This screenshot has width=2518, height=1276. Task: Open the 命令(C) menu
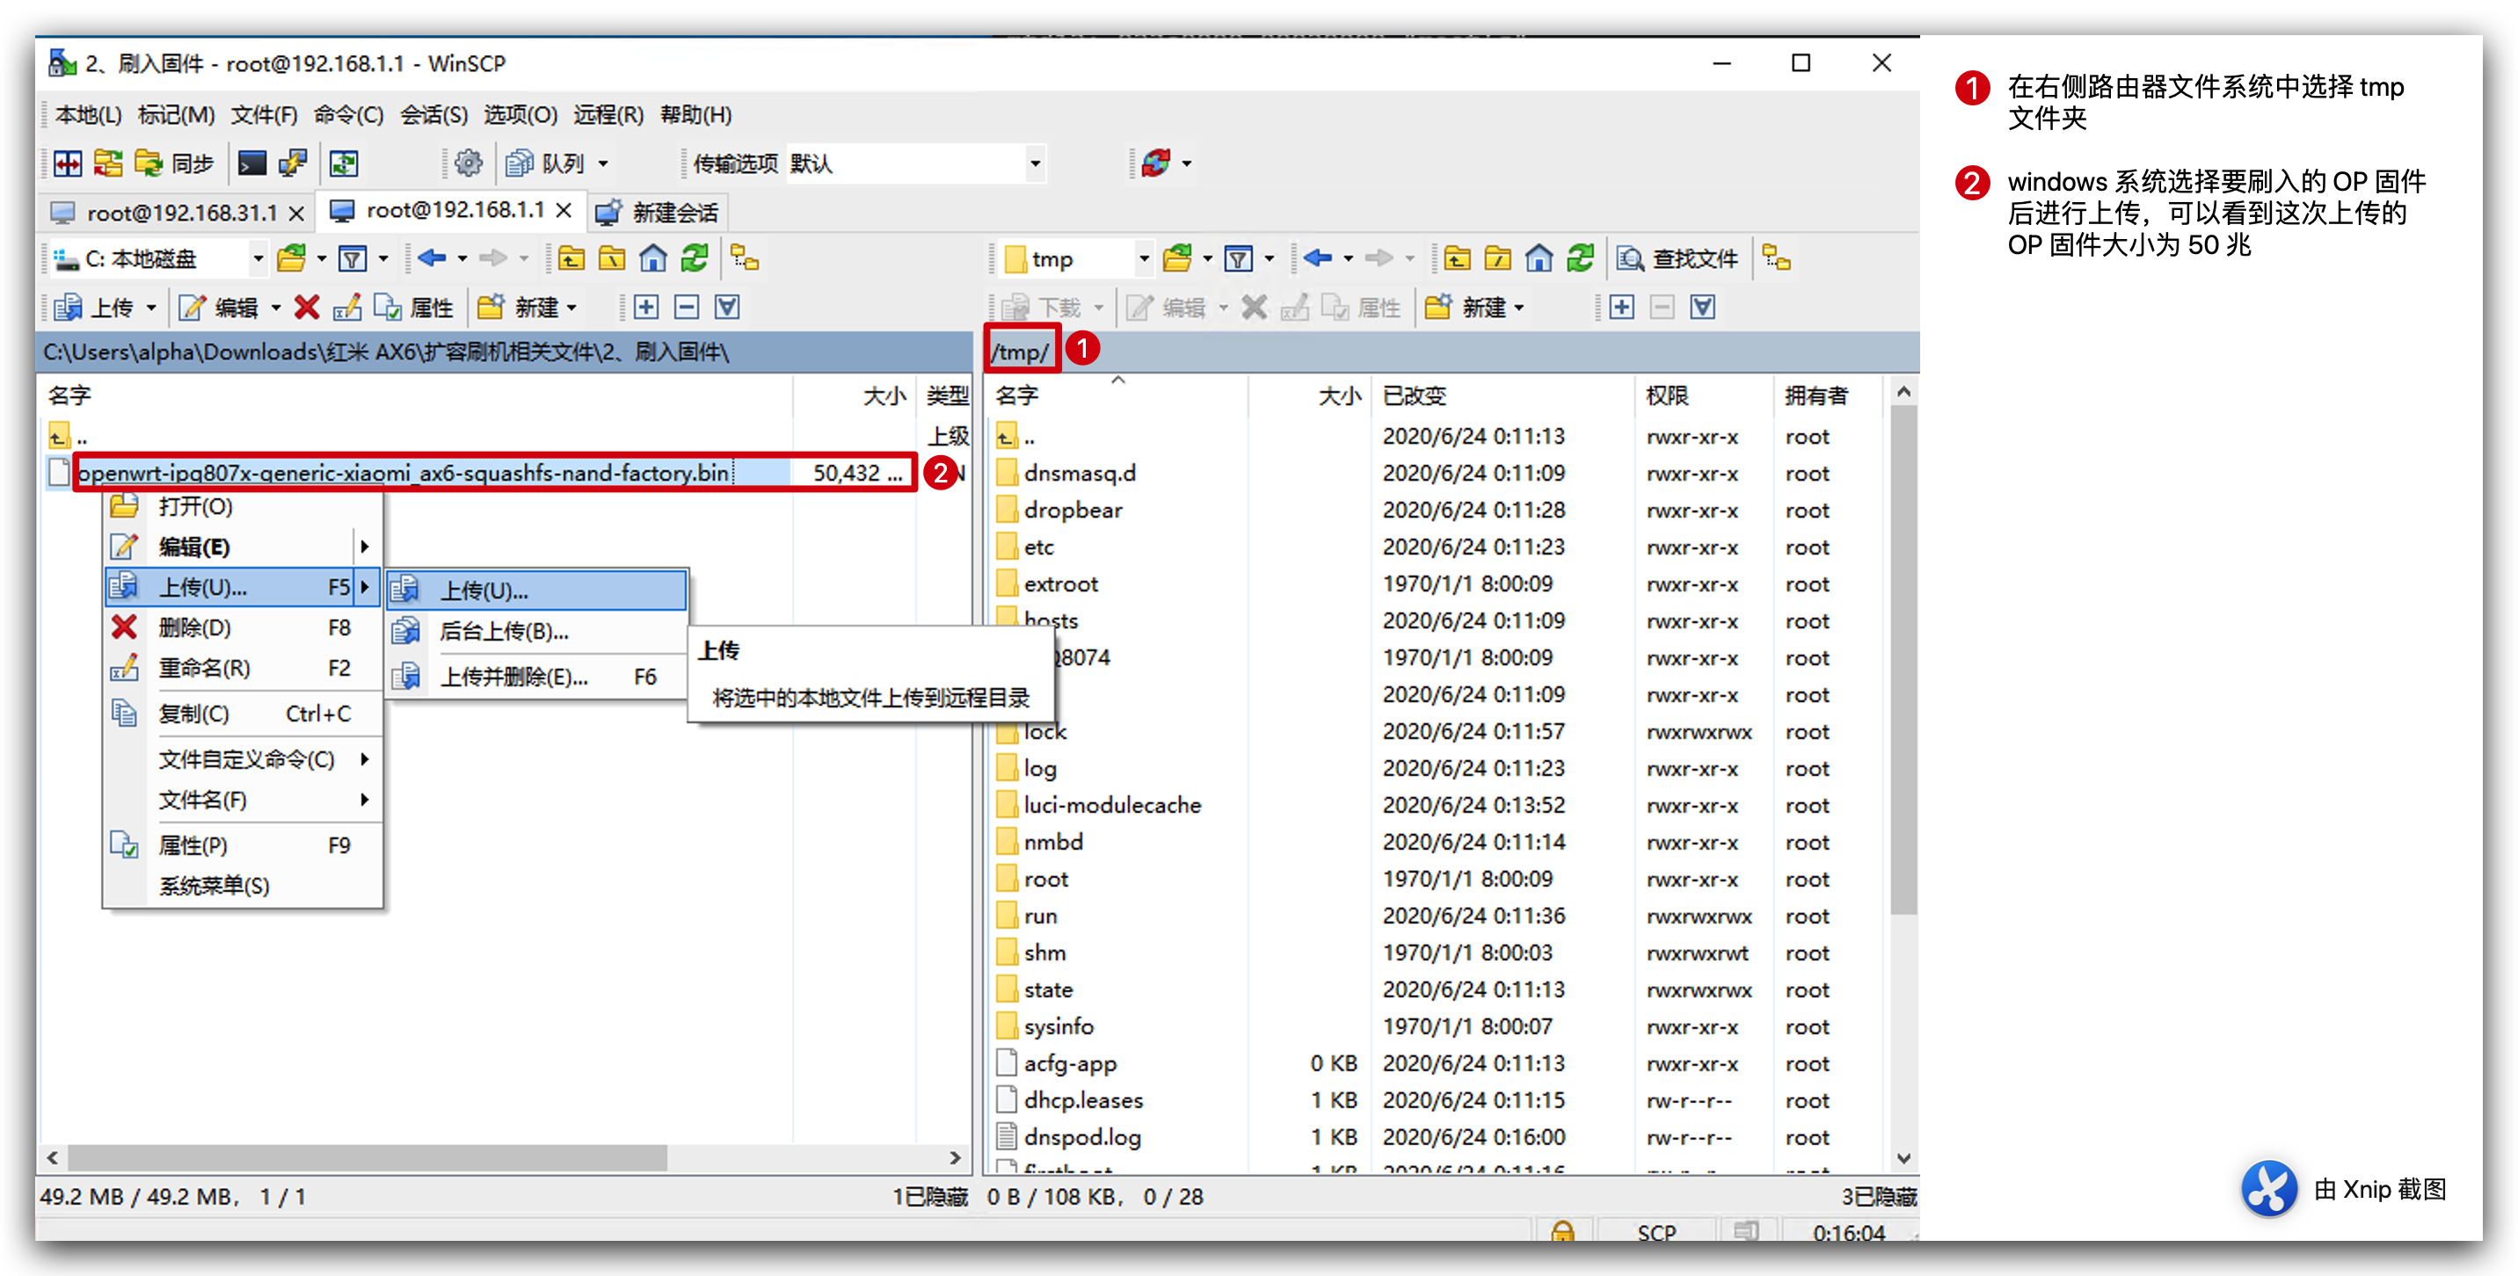tap(348, 114)
